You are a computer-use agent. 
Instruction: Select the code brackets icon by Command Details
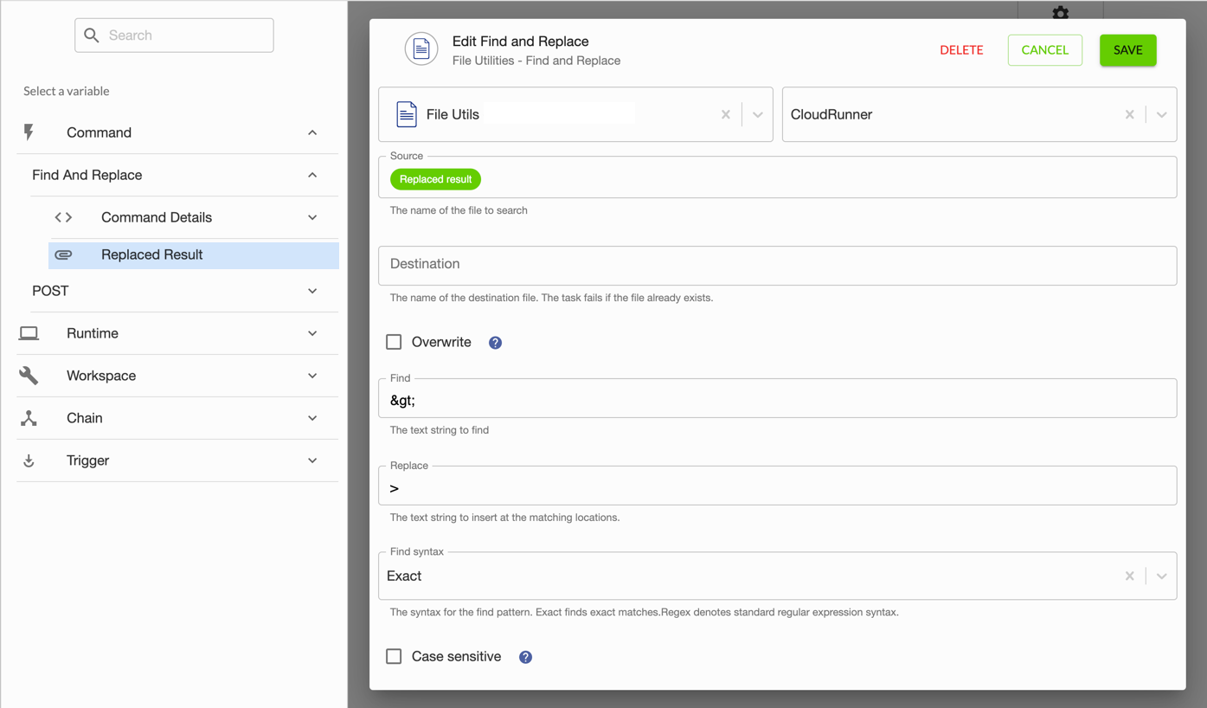(62, 217)
